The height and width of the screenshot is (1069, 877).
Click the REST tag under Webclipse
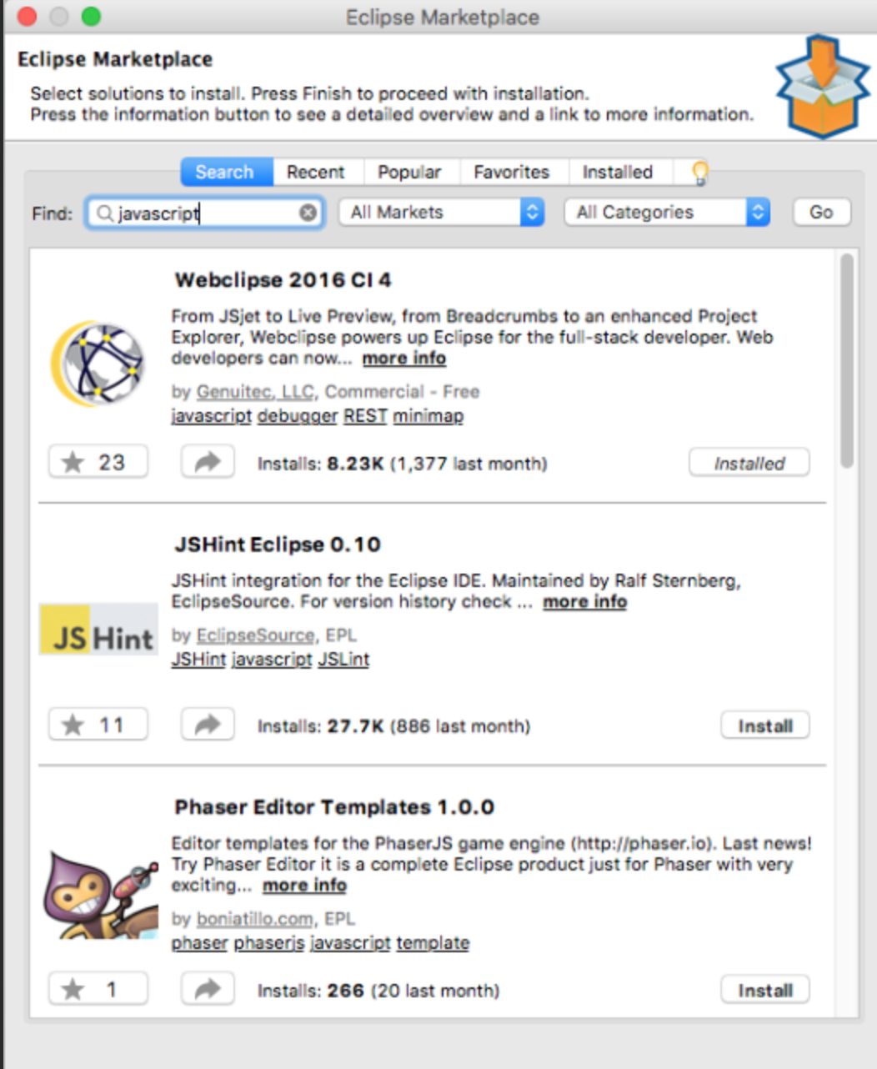click(365, 416)
